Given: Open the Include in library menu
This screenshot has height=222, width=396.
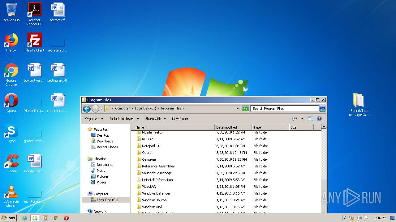Looking at the screenshot, I should [x=124, y=119].
